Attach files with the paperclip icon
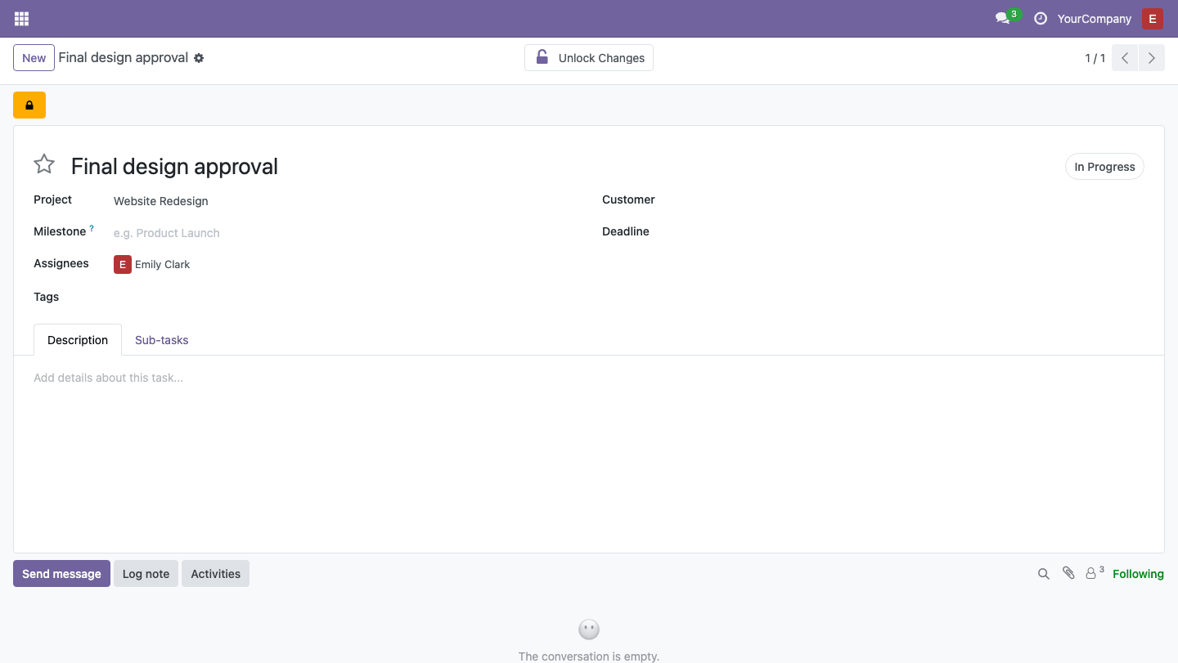Viewport: 1178px width, 663px height. [x=1068, y=574]
